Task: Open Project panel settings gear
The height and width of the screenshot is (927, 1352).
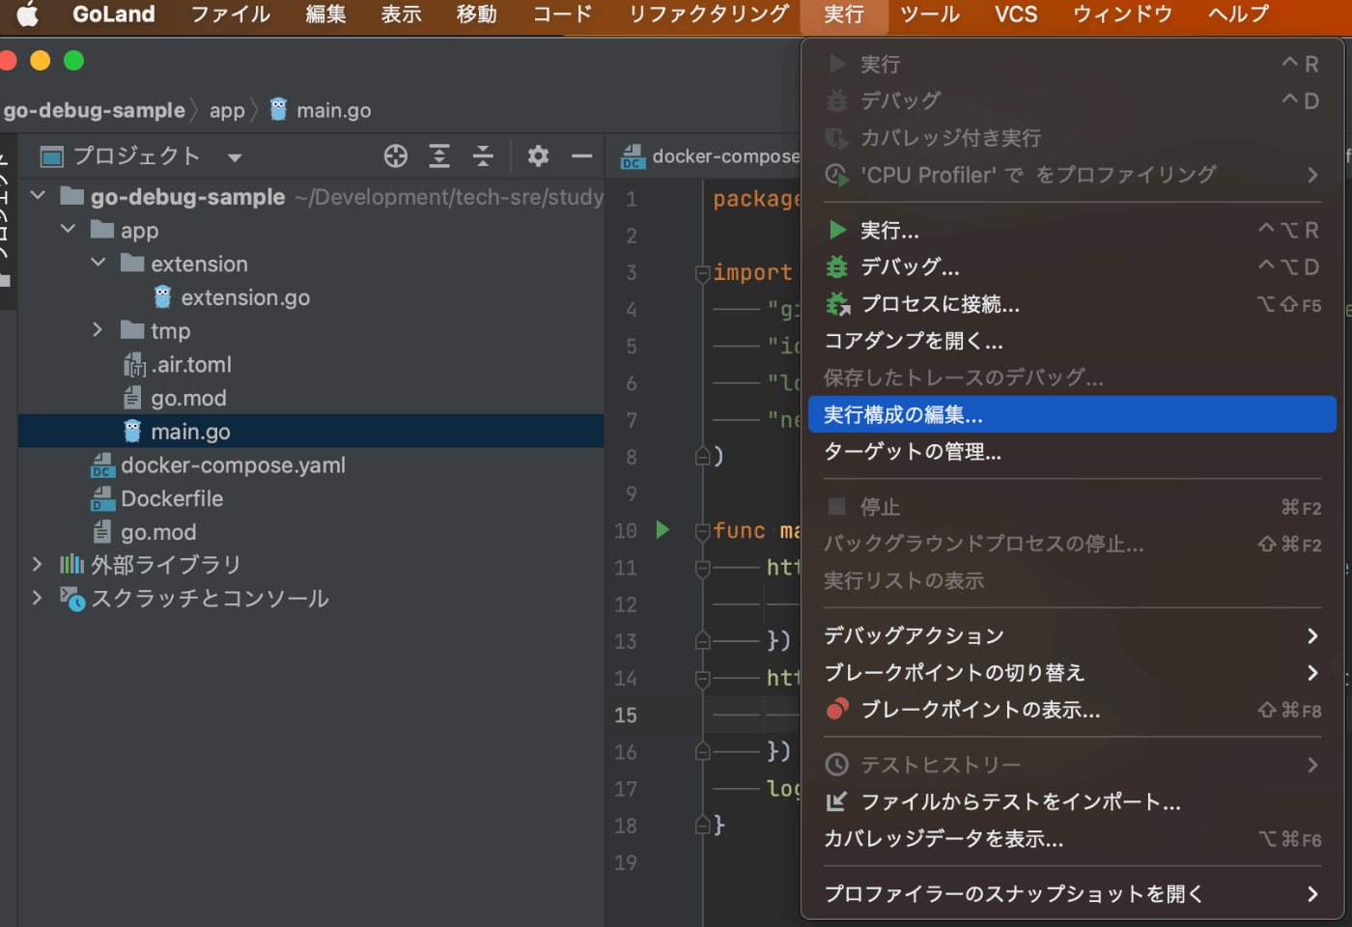Action: pyautogui.click(x=538, y=155)
